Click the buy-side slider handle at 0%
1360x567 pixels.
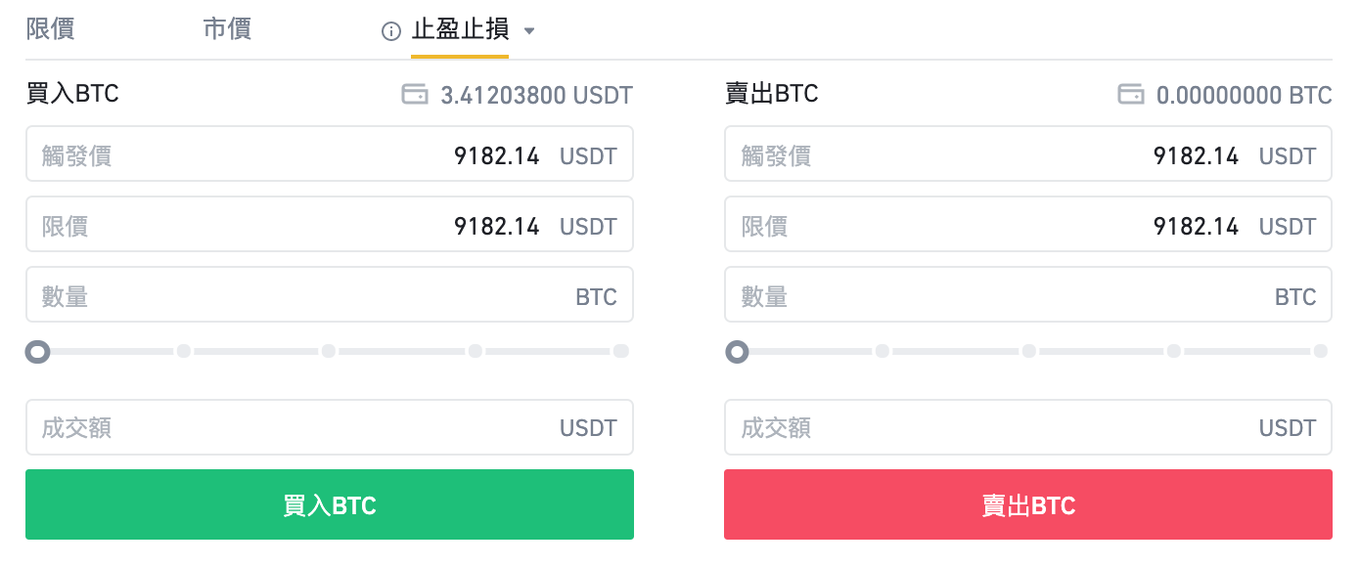[x=38, y=351]
